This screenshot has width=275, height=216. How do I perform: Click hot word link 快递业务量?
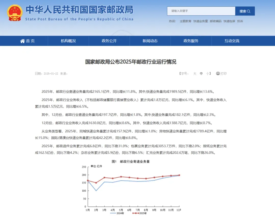coord(200,21)
